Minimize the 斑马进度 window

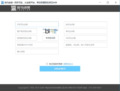[100, 3]
